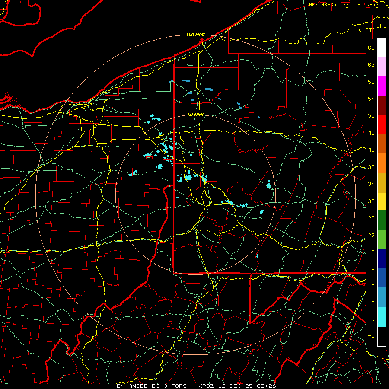
Task: Click the 34 legend value
Action: tap(371, 184)
